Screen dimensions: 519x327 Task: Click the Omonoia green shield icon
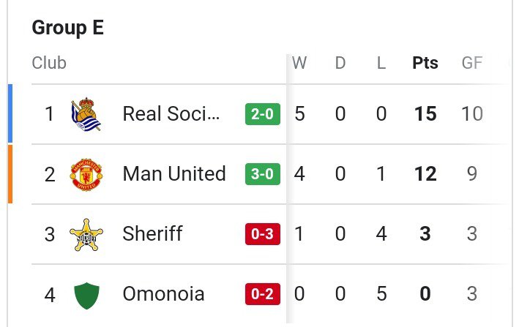pos(86,296)
